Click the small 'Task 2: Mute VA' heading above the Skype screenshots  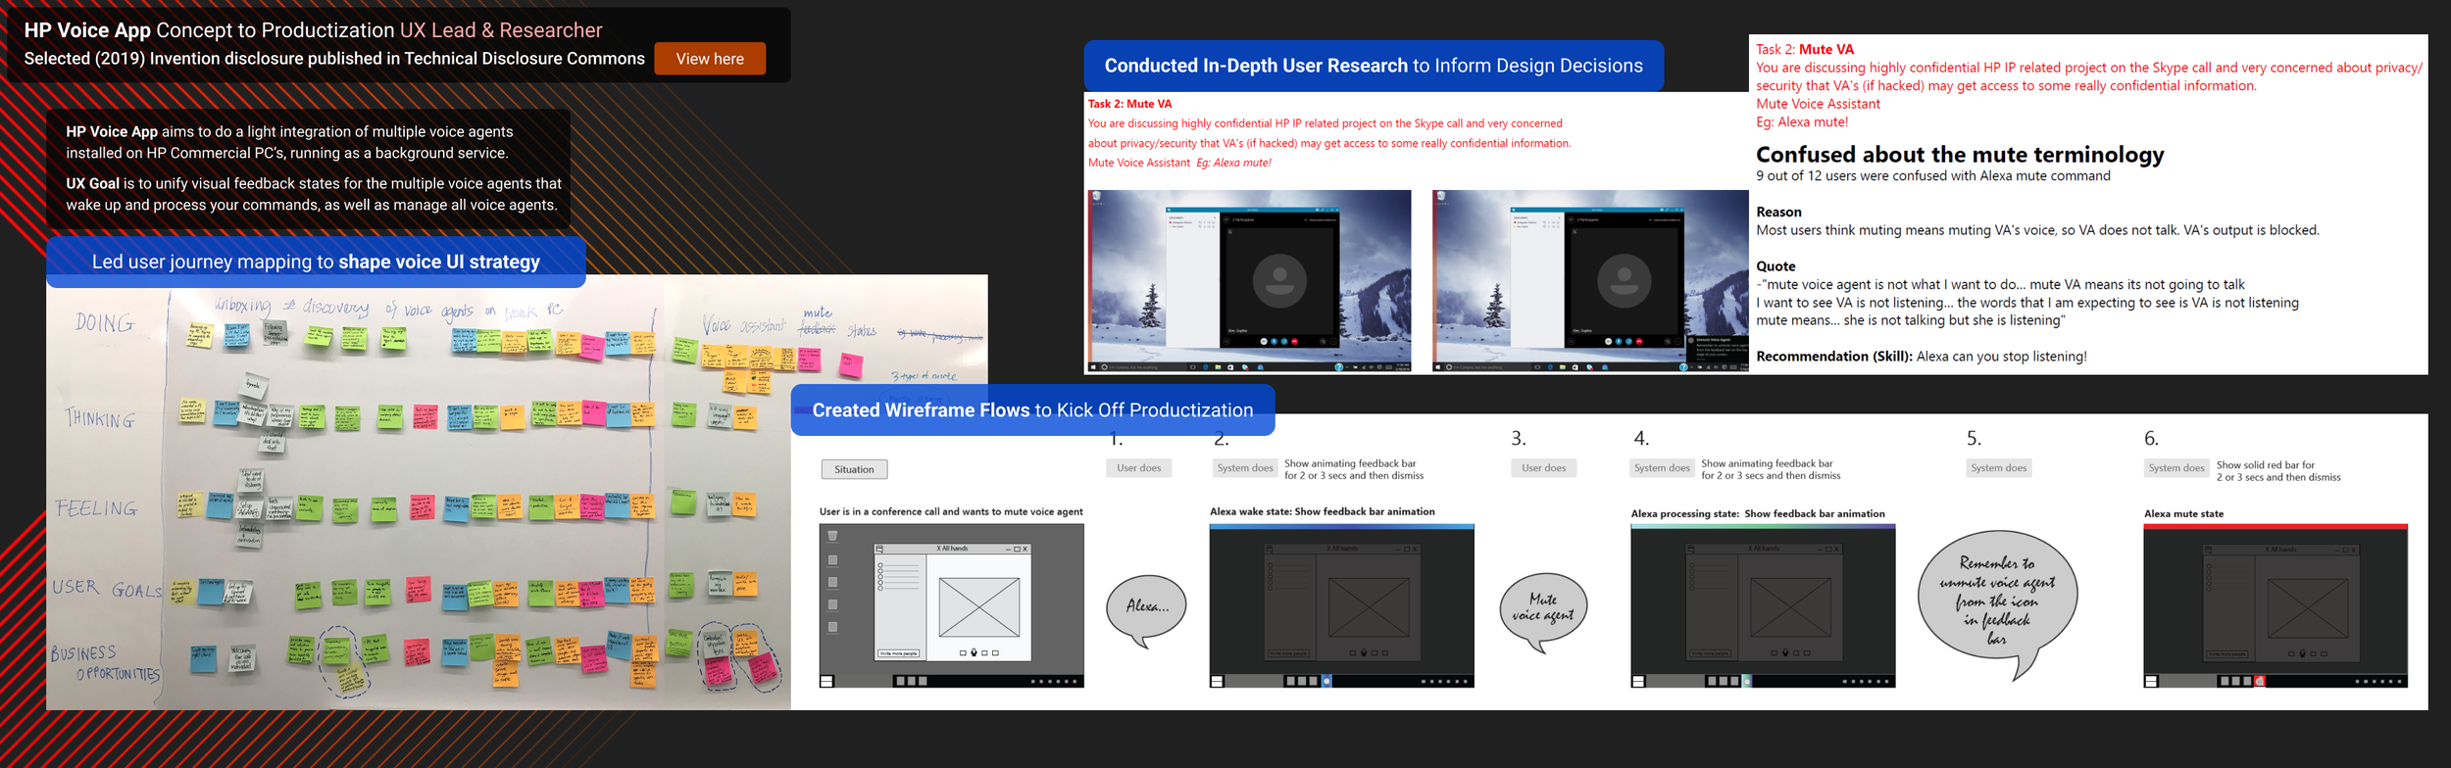[x=1129, y=104]
